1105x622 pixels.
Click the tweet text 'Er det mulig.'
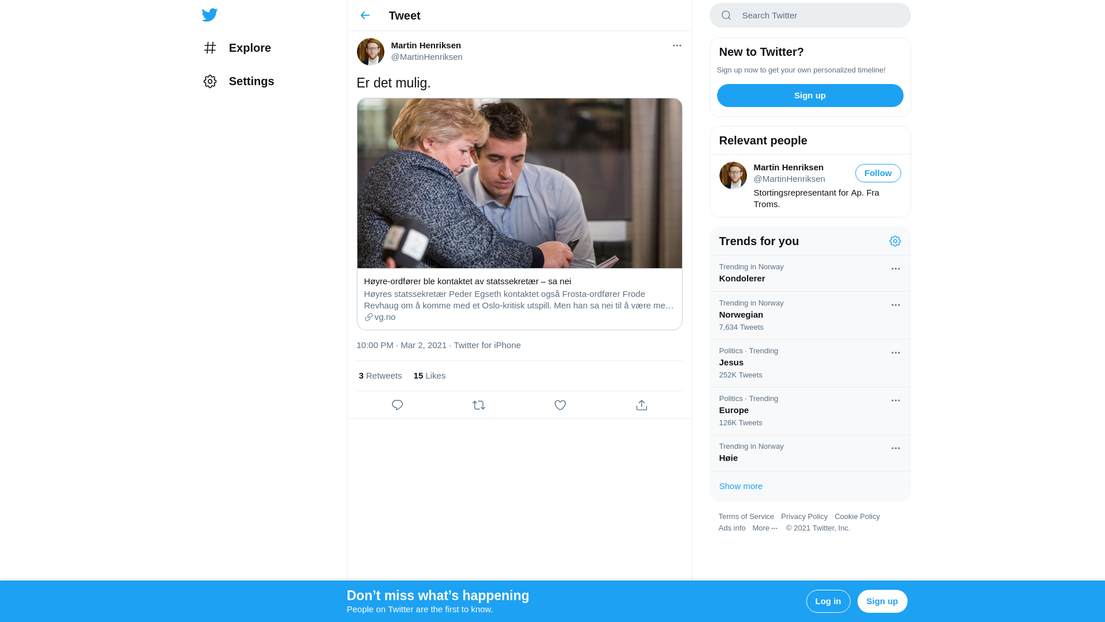pyautogui.click(x=394, y=83)
